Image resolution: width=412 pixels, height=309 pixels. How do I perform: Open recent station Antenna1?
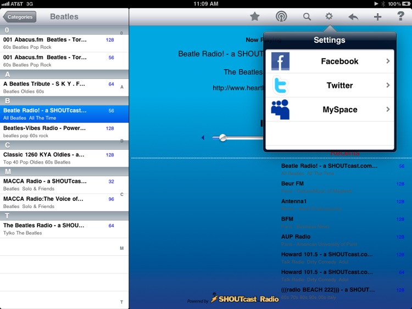343,205
